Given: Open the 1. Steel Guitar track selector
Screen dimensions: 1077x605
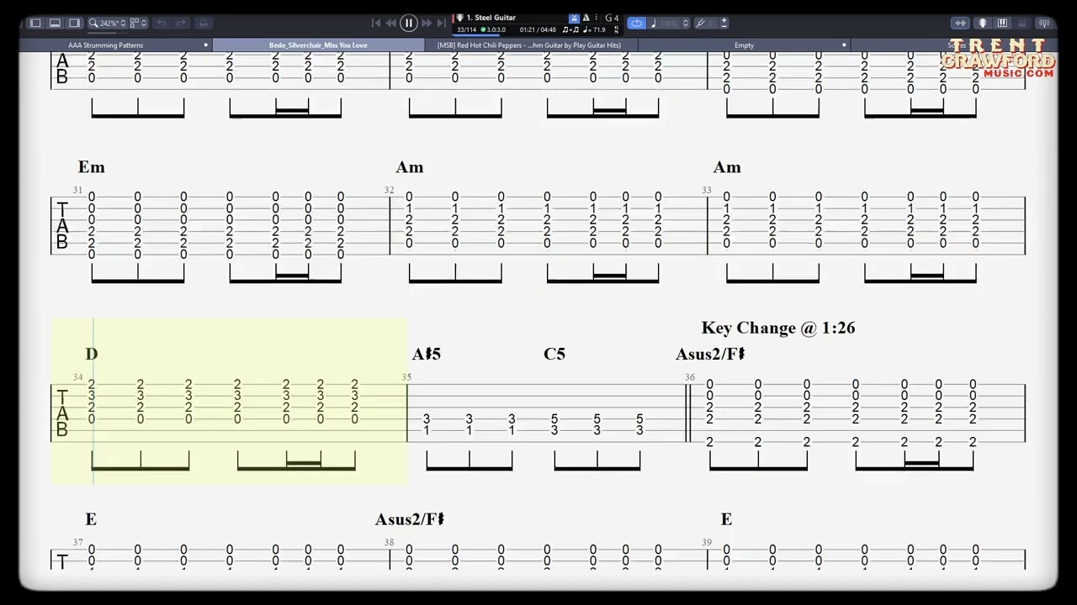Looking at the screenshot, I should 491,18.
